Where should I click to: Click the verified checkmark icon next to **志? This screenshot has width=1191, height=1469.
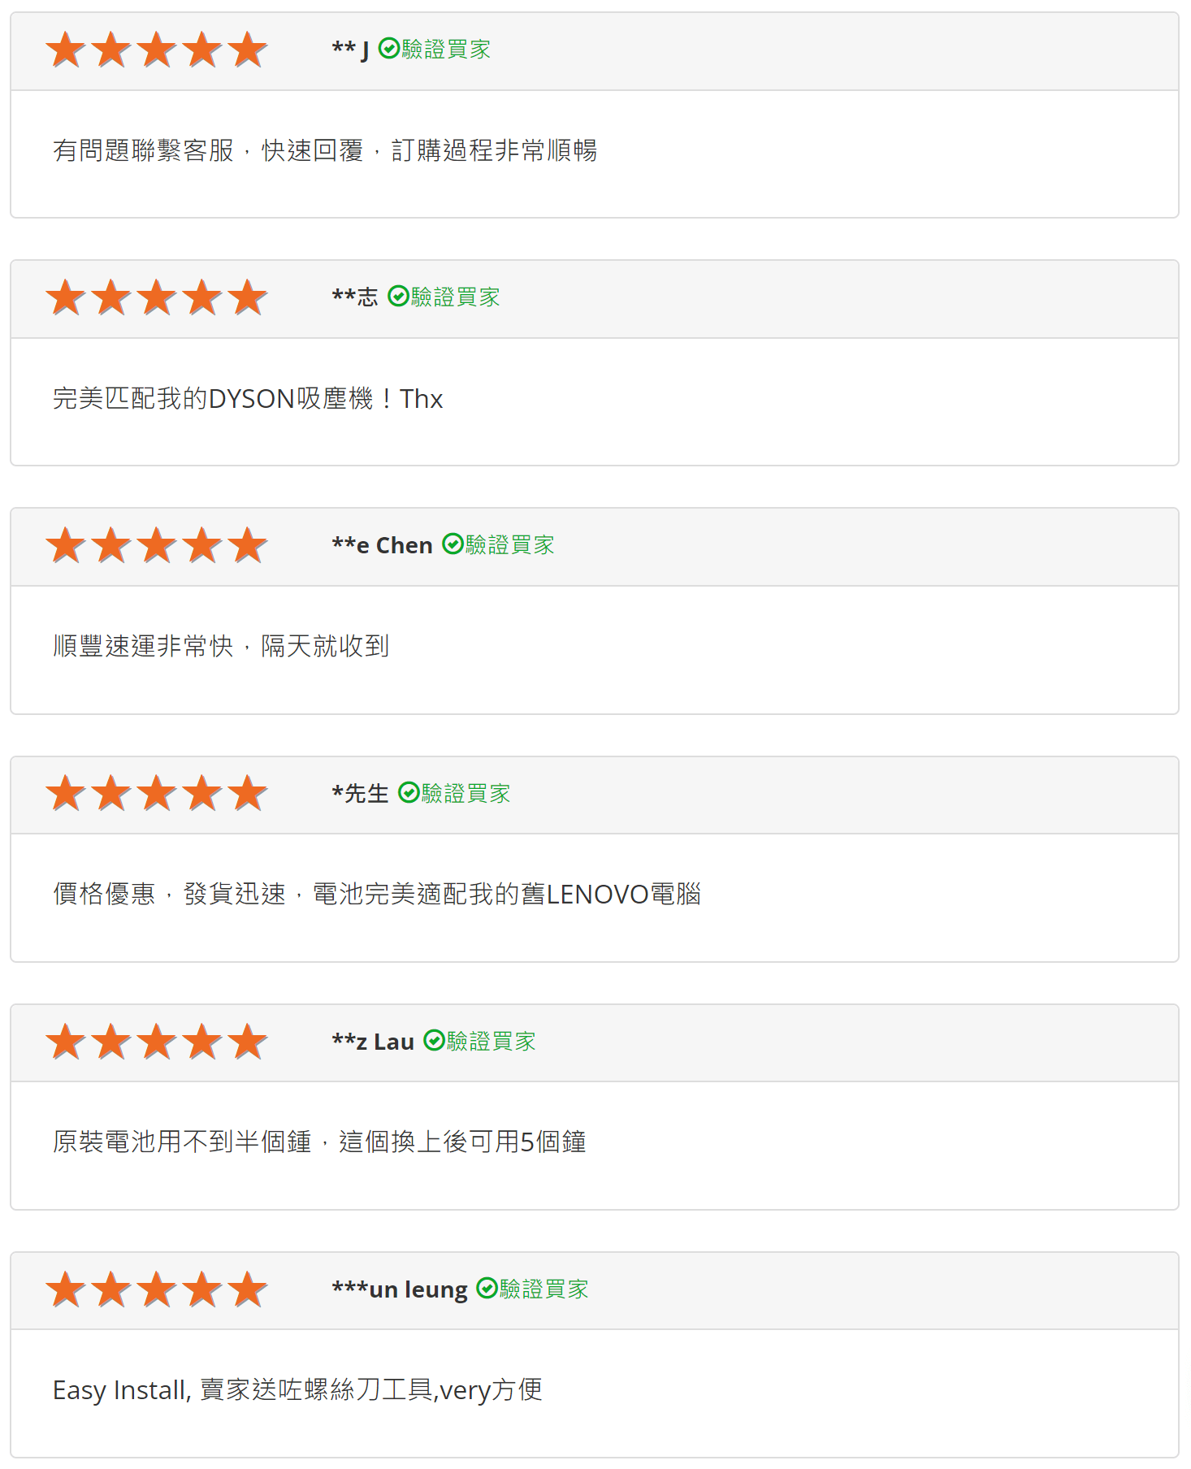point(398,297)
